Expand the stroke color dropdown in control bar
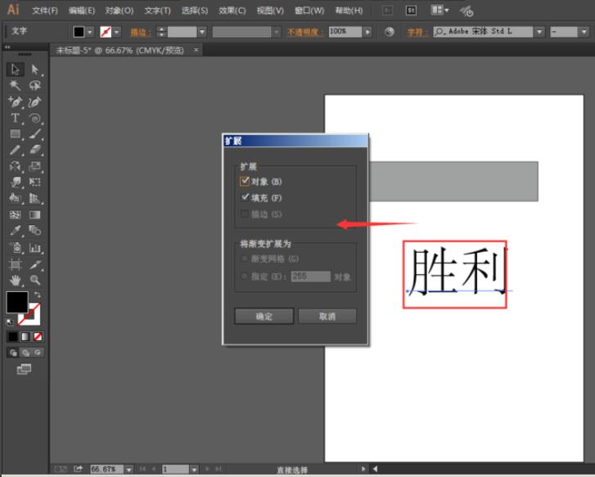This screenshot has height=477, width=595. tap(116, 32)
